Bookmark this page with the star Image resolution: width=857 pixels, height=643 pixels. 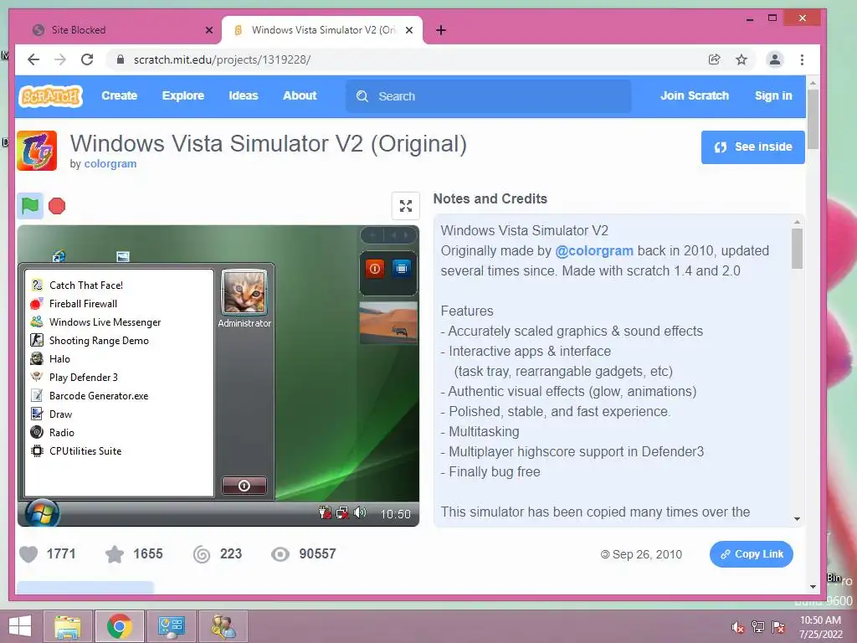(x=742, y=59)
